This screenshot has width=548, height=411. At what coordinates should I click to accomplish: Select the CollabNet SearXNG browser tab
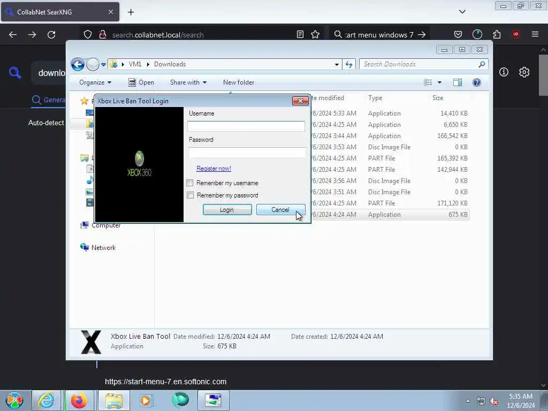point(60,12)
